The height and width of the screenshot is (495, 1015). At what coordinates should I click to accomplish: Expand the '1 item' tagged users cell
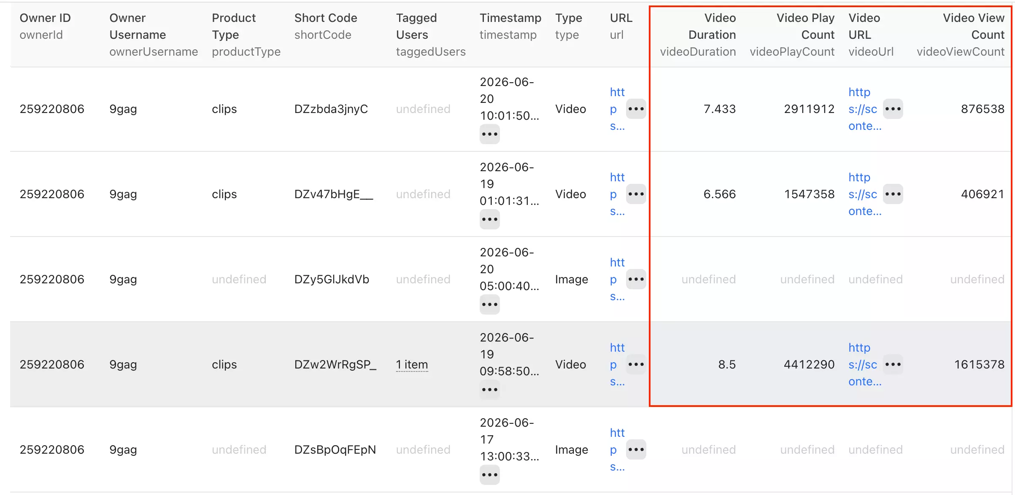pyautogui.click(x=412, y=364)
